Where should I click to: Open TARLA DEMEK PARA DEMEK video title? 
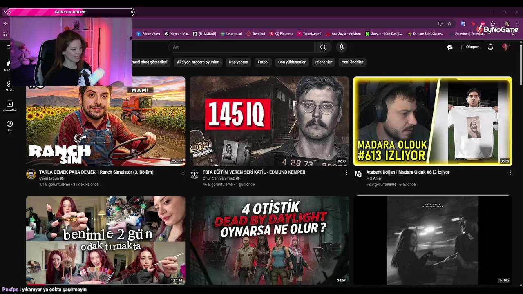tap(96, 172)
